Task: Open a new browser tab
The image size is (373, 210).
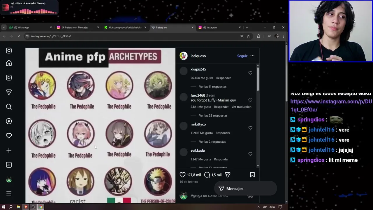Action: pyautogui.click(x=247, y=27)
